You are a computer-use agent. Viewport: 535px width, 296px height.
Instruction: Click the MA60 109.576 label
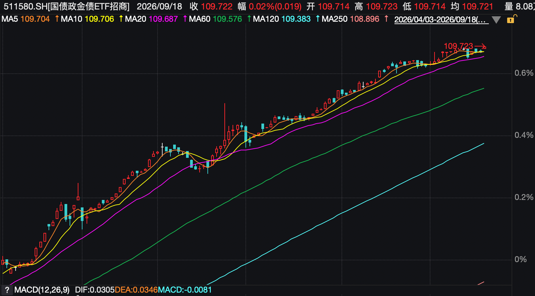(216, 19)
